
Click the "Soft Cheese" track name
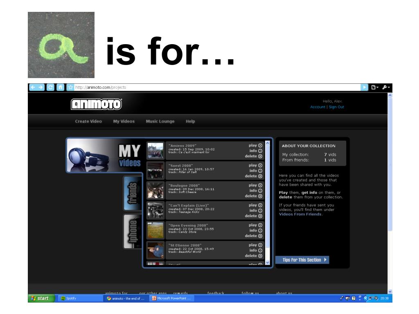(x=187, y=192)
